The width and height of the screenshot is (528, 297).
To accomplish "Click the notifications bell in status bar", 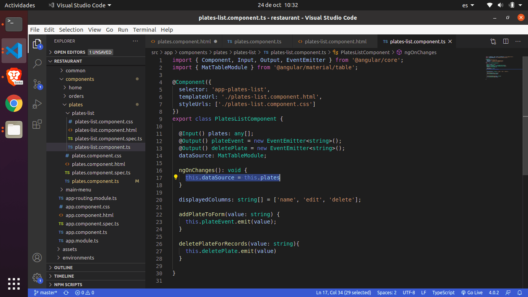I will click(x=520, y=293).
